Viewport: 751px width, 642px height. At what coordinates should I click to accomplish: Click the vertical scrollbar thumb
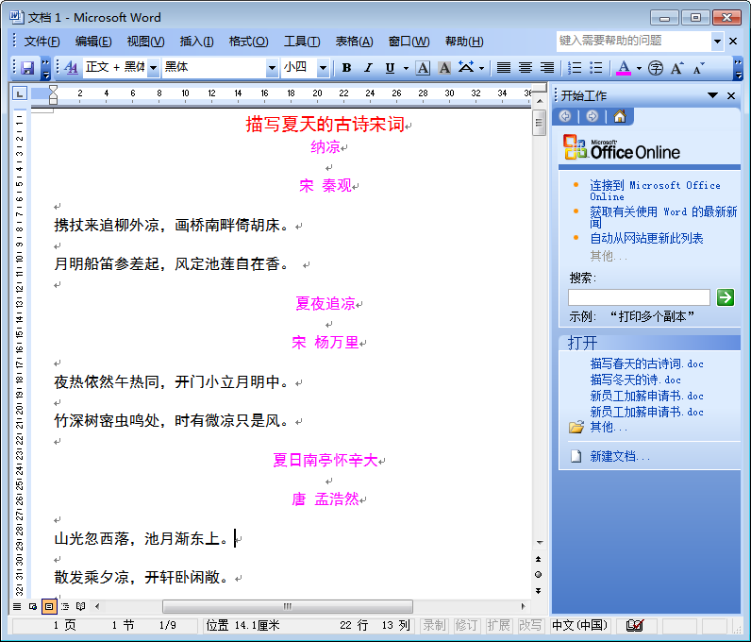[x=540, y=123]
